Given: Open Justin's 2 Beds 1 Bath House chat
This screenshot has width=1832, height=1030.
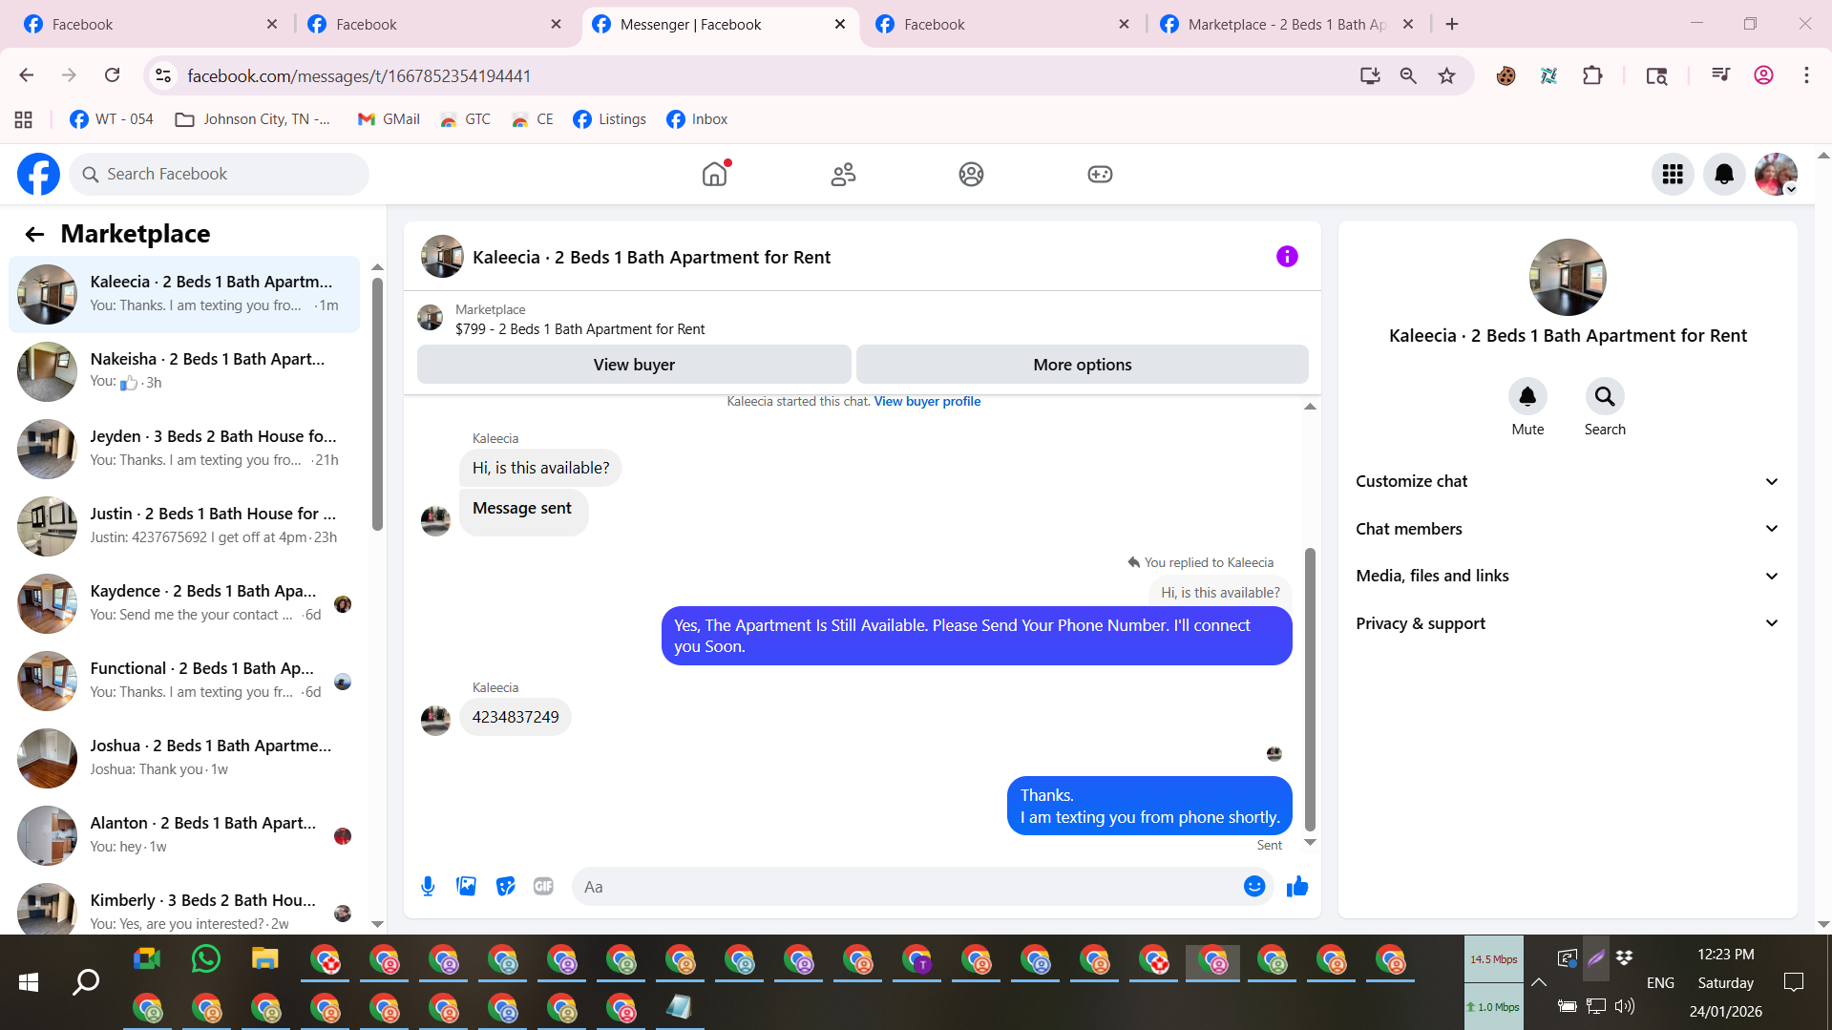Looking at the screenshot, I should [184, 526].
